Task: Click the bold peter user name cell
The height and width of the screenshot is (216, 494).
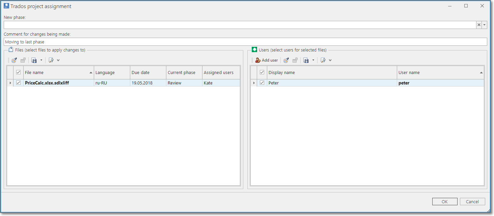Action: point(440,83)
